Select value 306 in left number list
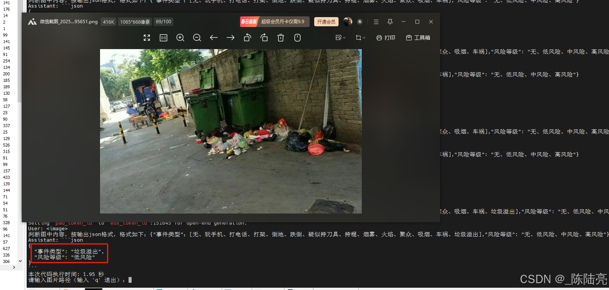 pyautogui.click(x=6, y=261)
